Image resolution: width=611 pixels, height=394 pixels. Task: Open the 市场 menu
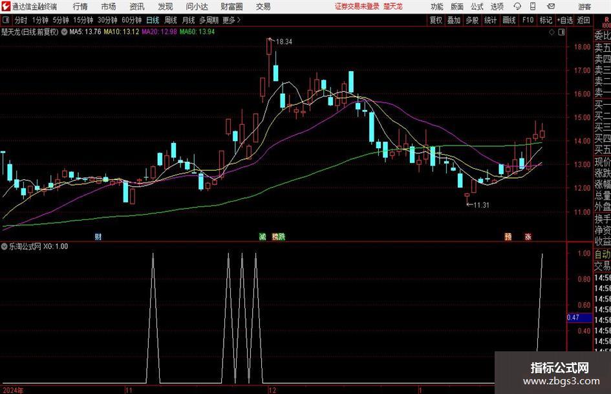(x=109, y=6)
